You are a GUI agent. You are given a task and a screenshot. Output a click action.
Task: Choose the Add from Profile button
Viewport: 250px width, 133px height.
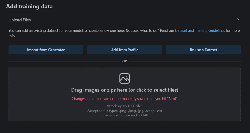[x=125, y=50]
